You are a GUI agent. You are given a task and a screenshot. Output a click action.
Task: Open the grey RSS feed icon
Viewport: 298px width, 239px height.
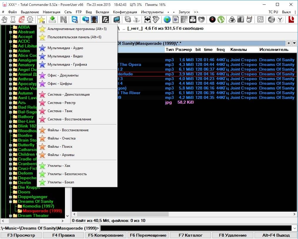pyautogui.click(x=260, y=19)
